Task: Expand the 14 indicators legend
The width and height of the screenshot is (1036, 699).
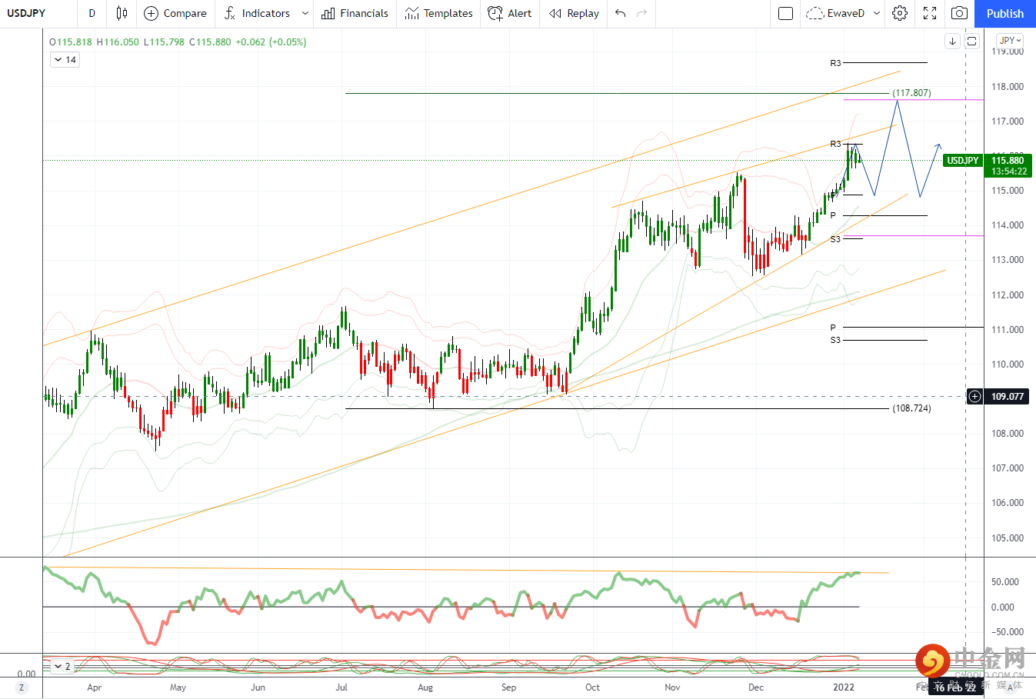Action: [x=65, y=60]
